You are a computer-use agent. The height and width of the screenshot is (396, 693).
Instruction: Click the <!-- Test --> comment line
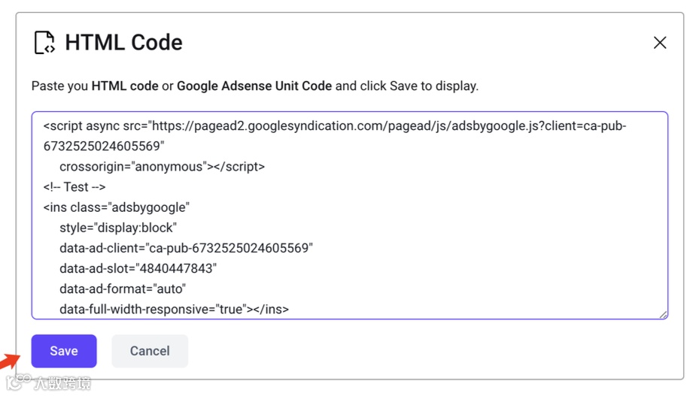pos(74,187)
